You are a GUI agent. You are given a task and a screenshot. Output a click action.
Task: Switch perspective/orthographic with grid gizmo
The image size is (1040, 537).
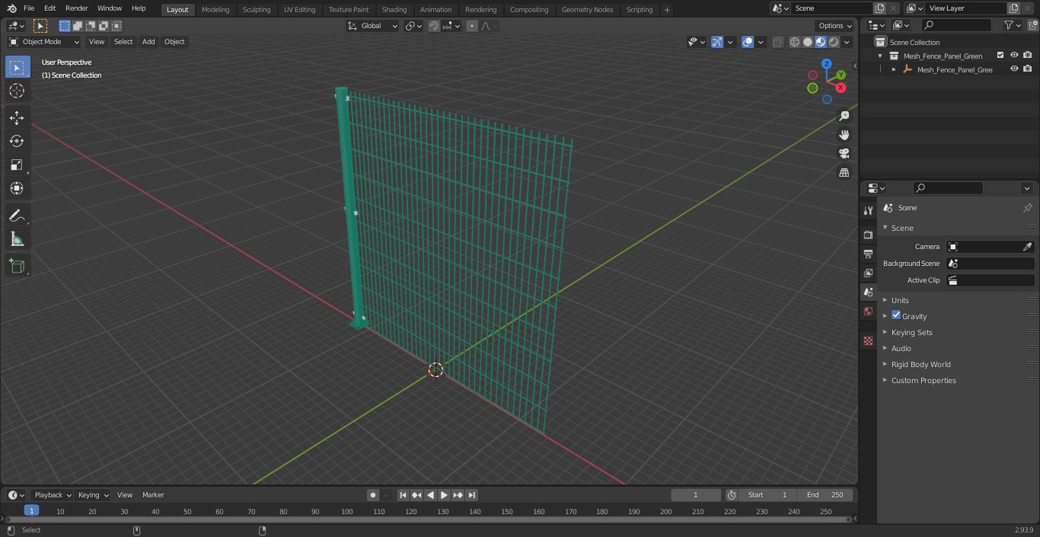[x=844, y=173]
